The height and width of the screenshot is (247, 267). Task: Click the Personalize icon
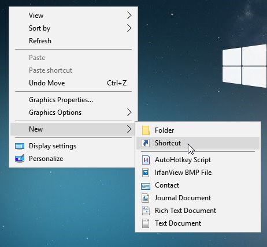[20, 159]
